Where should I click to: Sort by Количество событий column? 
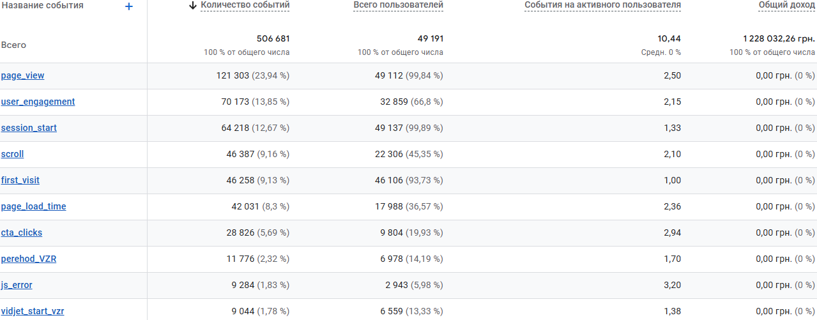pyautogui.click(x=245, y=6)
